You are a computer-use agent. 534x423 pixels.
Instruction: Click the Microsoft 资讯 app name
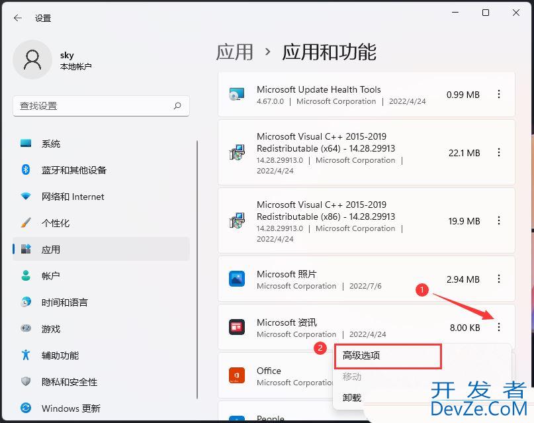(x=287, y=322)
